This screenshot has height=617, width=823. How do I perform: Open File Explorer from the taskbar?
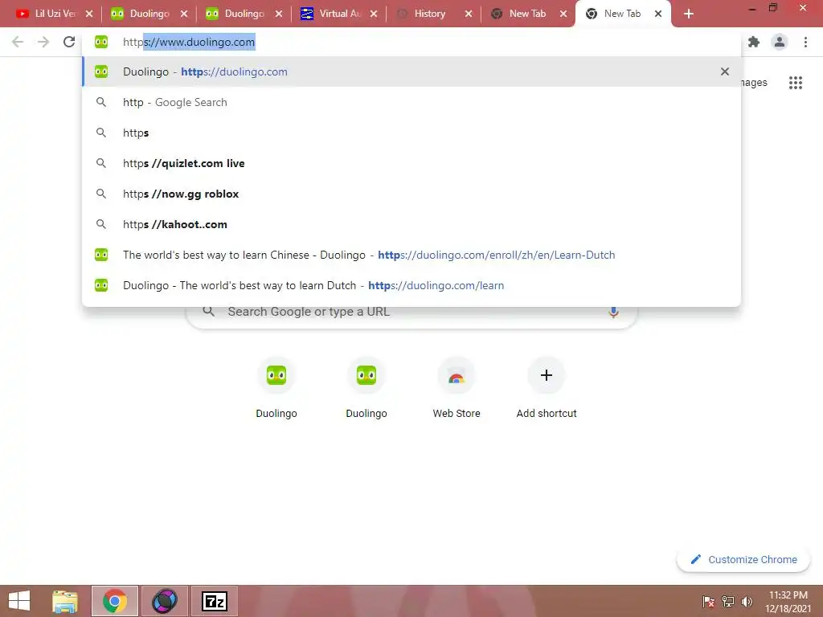point(65,601)
